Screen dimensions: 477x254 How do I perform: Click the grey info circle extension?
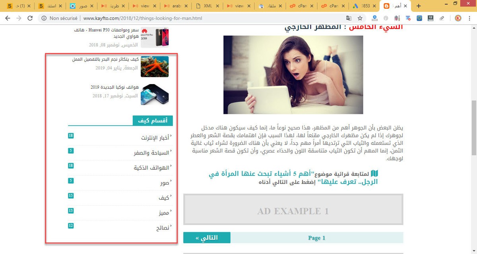[x=386, y=18]
